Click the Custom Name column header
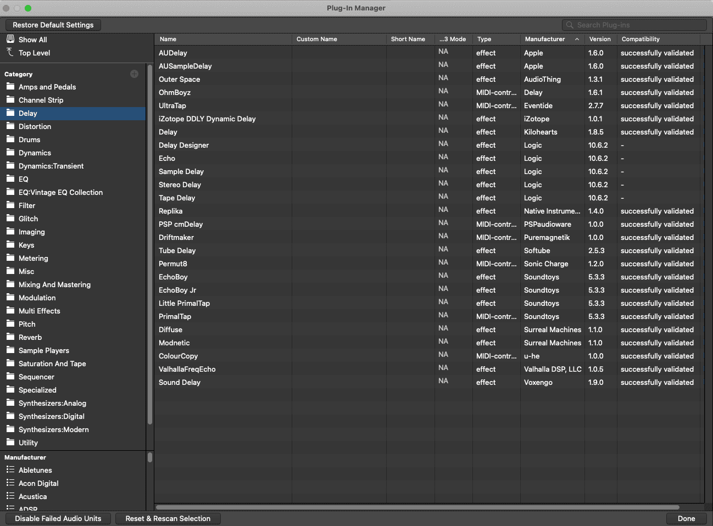The height and width of the screenshot is (526, 713). click(339, 39)
